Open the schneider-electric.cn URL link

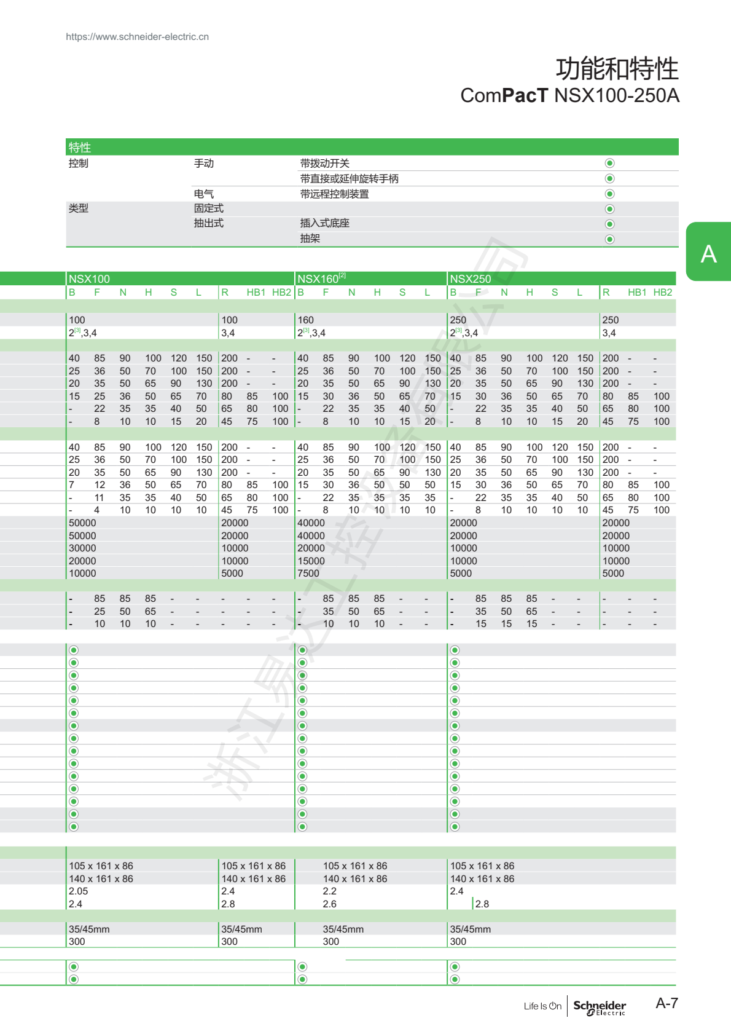pyautogui.click(x=138, y=37)
